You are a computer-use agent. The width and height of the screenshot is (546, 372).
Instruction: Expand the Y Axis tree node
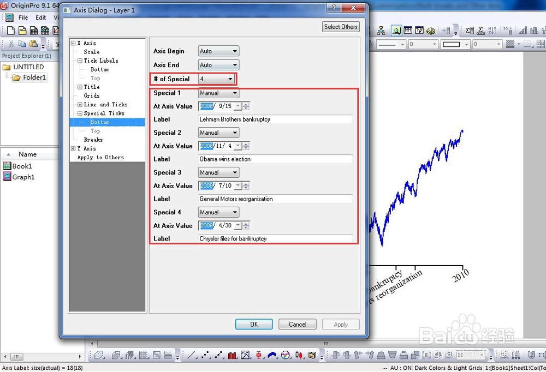click(x=73, y=148)
